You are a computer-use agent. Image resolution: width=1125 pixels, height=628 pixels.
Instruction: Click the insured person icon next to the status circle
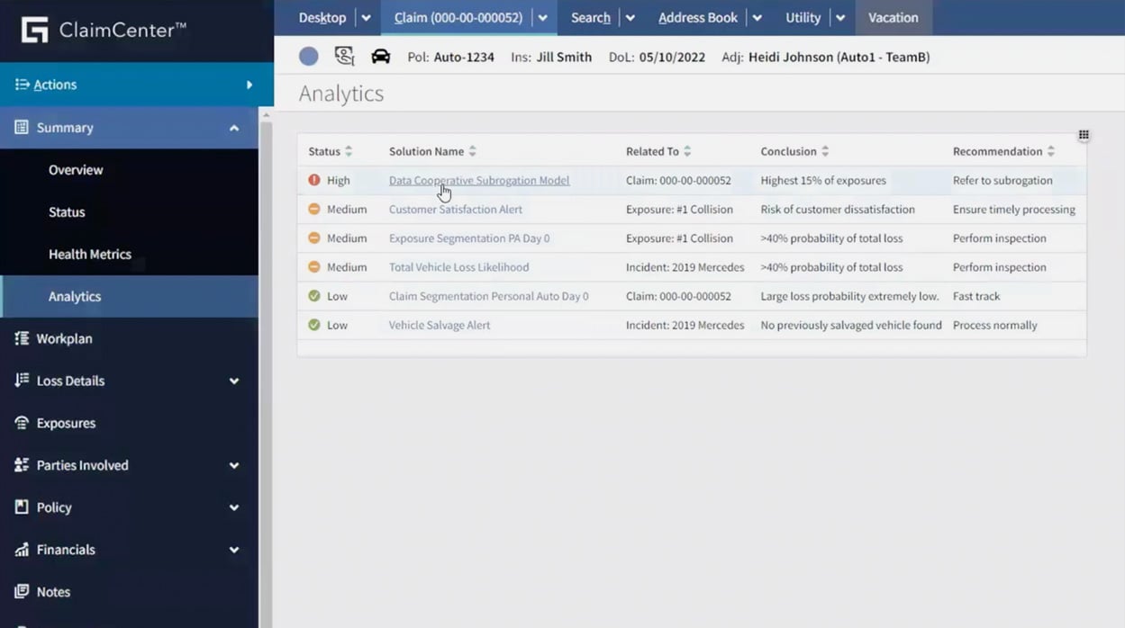tap(344, 56)
